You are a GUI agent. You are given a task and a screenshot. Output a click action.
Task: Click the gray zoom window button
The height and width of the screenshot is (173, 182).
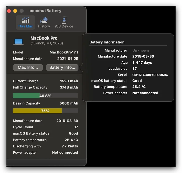pyautogui.click(x=21, y=11)
